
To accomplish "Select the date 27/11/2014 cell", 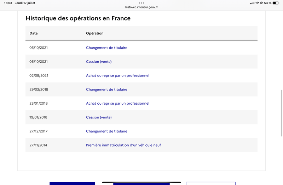I will click(38, 145).
